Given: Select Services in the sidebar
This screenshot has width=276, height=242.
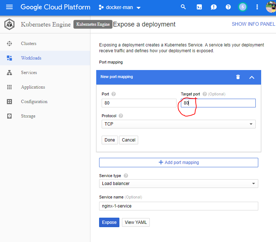Looking at the screenshot, I should (29, 73).
